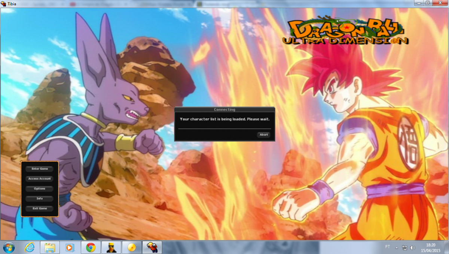Image resolution: width=449 pixels, height=254 pixels.
Task: Abort the character list loading
Action: (264, 135)
